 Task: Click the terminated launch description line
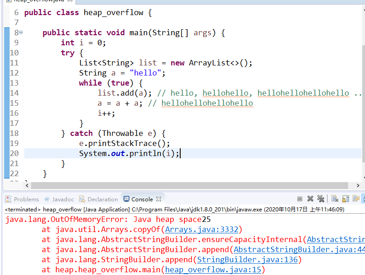point(174,210)
